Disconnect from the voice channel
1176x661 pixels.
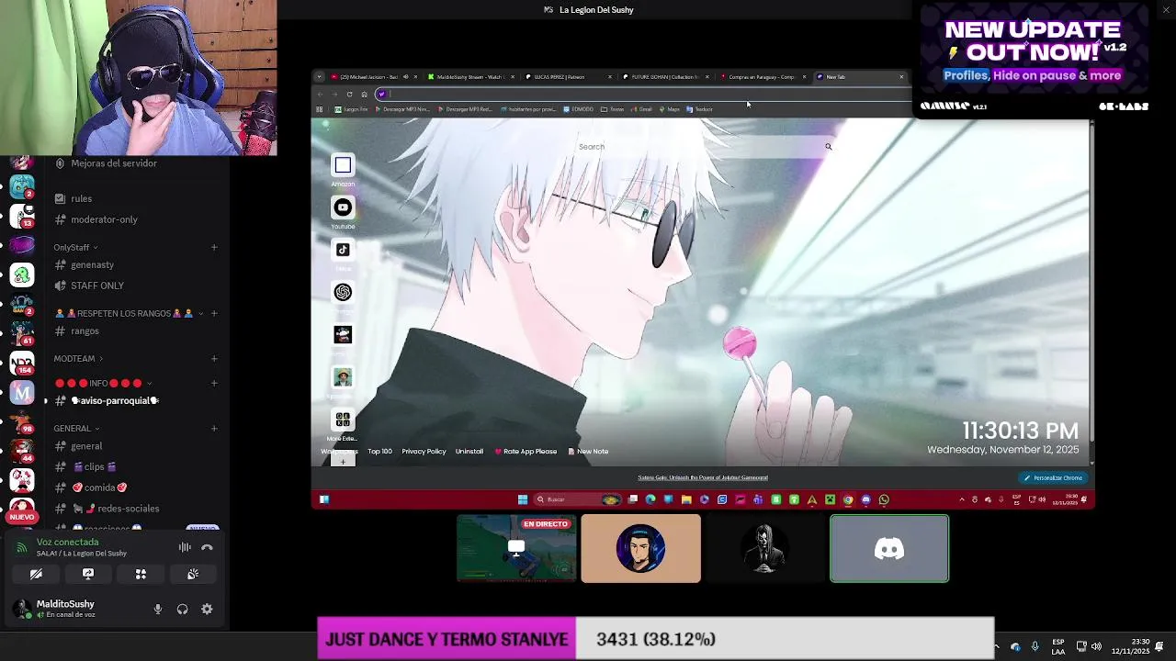point(207,547)
